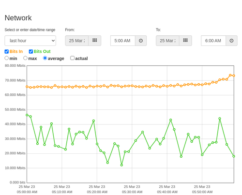Click the 05:00:00 AM x-axis label
Viewport: 242px width, 195px height.
tap(27, 192)
